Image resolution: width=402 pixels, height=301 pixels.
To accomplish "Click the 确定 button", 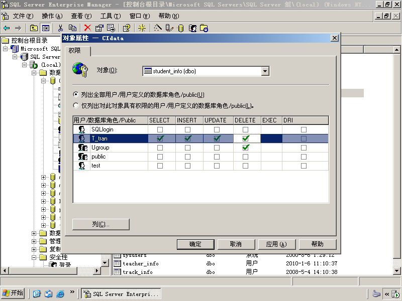I will (x=195, y=244).
